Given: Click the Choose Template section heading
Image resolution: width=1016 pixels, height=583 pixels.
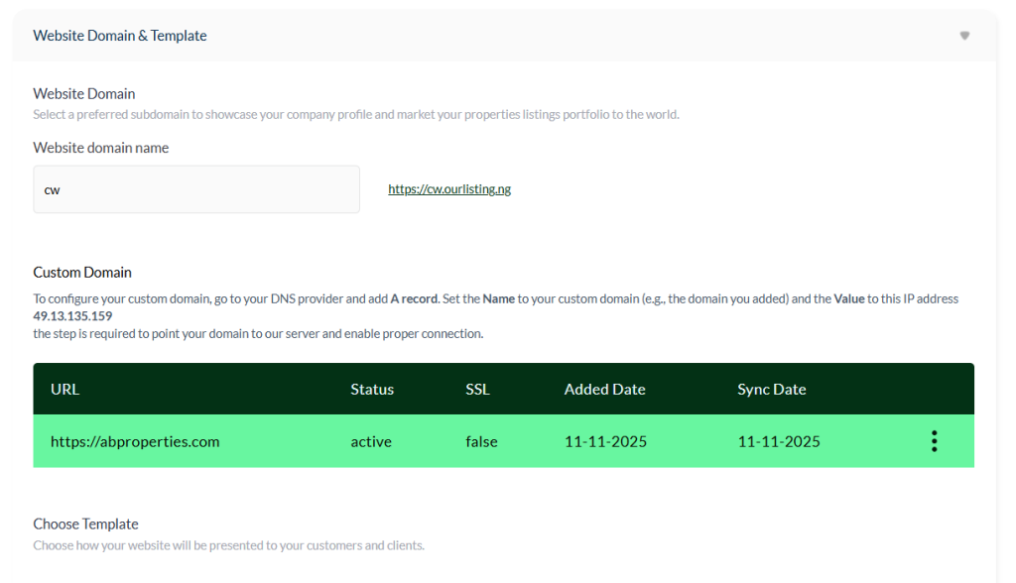Looking at the screenshot, I should click(x=85, y=524).
